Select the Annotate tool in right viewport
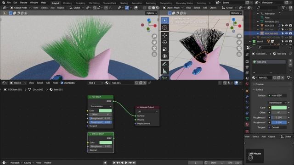The width and height of the screenshot is (294, 165). (x=164, y=64)
